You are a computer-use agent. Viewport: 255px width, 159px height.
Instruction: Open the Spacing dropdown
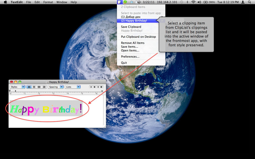55,87
